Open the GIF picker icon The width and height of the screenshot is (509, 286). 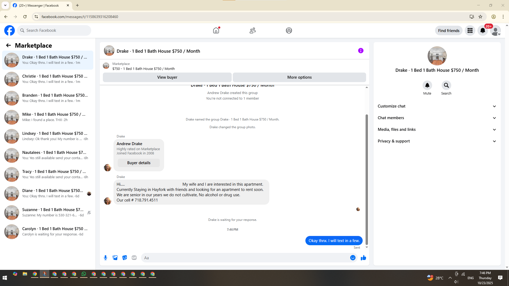click(134, 258)
